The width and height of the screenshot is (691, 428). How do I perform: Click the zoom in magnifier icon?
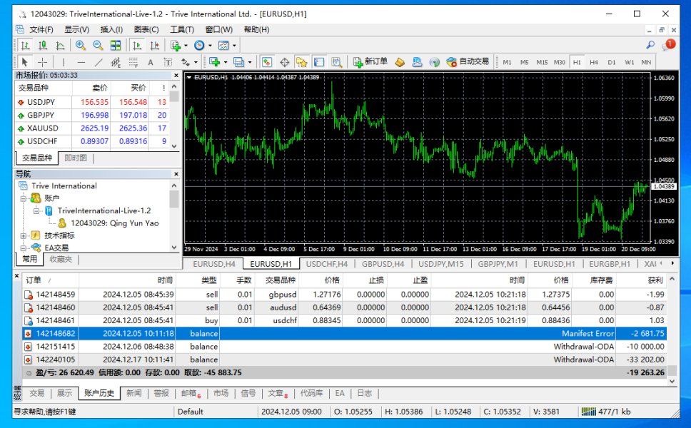coord(81,45)
